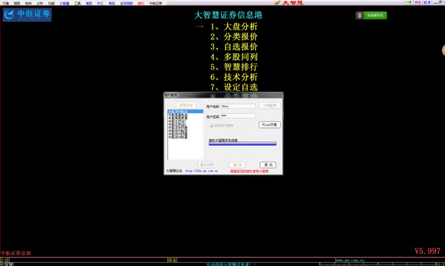Click the purple title-bar shortcut button
The height and width of the screenshot is (266, 445).
pos(417,2)
